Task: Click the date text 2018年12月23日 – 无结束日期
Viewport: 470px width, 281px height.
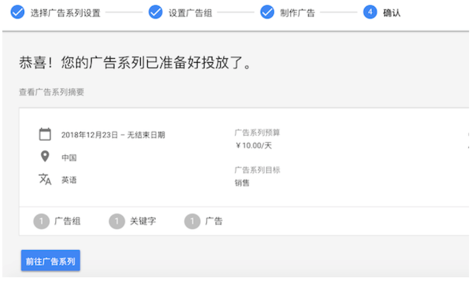Action: pos(113,135)
